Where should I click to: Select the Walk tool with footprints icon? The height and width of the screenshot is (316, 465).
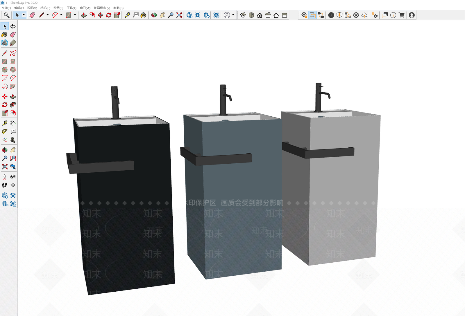[x=5, y=185]
